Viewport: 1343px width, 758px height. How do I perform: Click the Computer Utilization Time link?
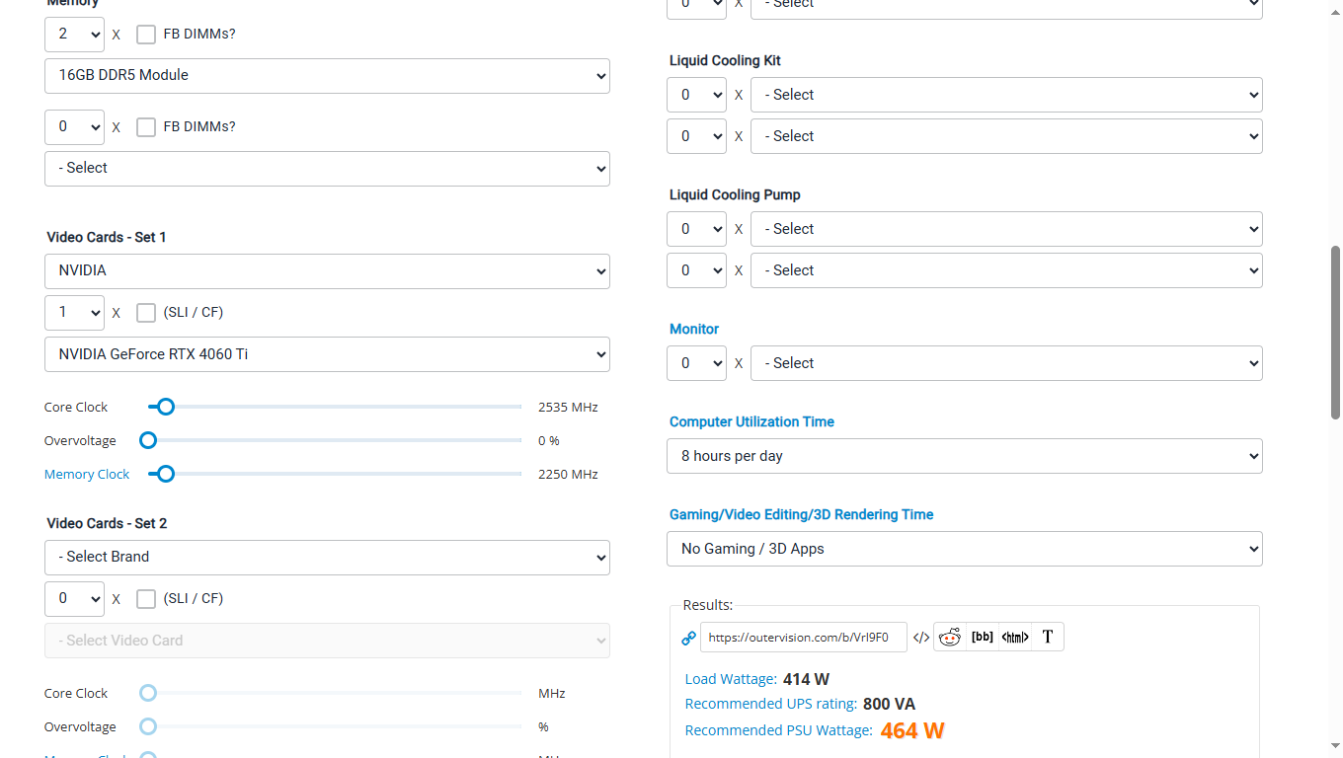[x=751, y=422]
